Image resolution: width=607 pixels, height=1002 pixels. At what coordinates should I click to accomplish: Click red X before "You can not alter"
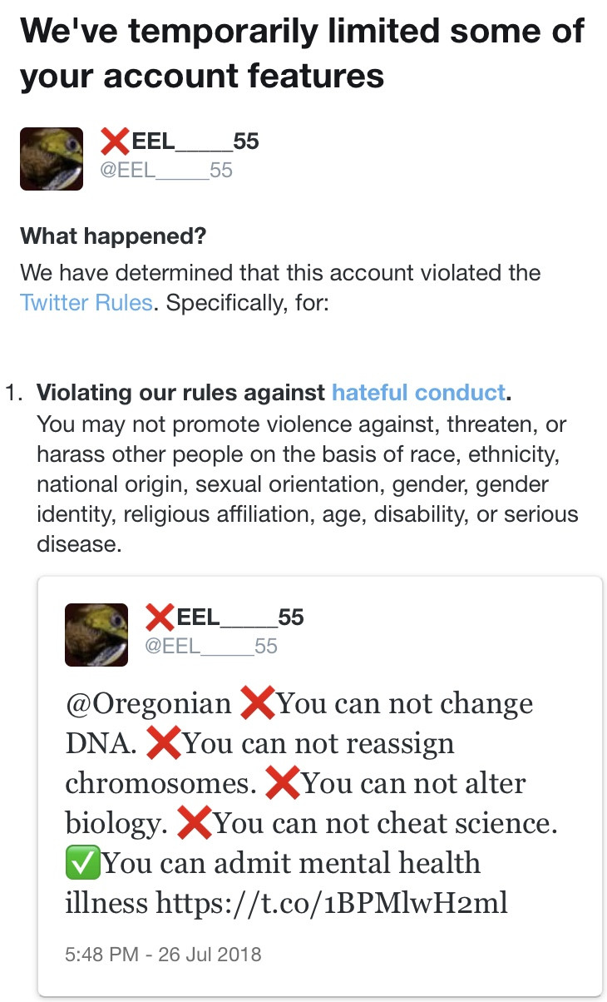point(282,783)
